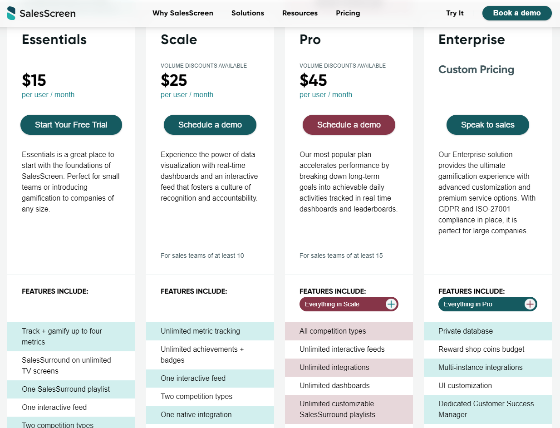Click the SalesScreen logo icon
Viewport: 560px width, 428px height.
pyautogui.click(x=11, y=13)
